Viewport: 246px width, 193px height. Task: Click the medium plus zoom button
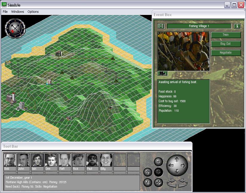coord(159,172)
